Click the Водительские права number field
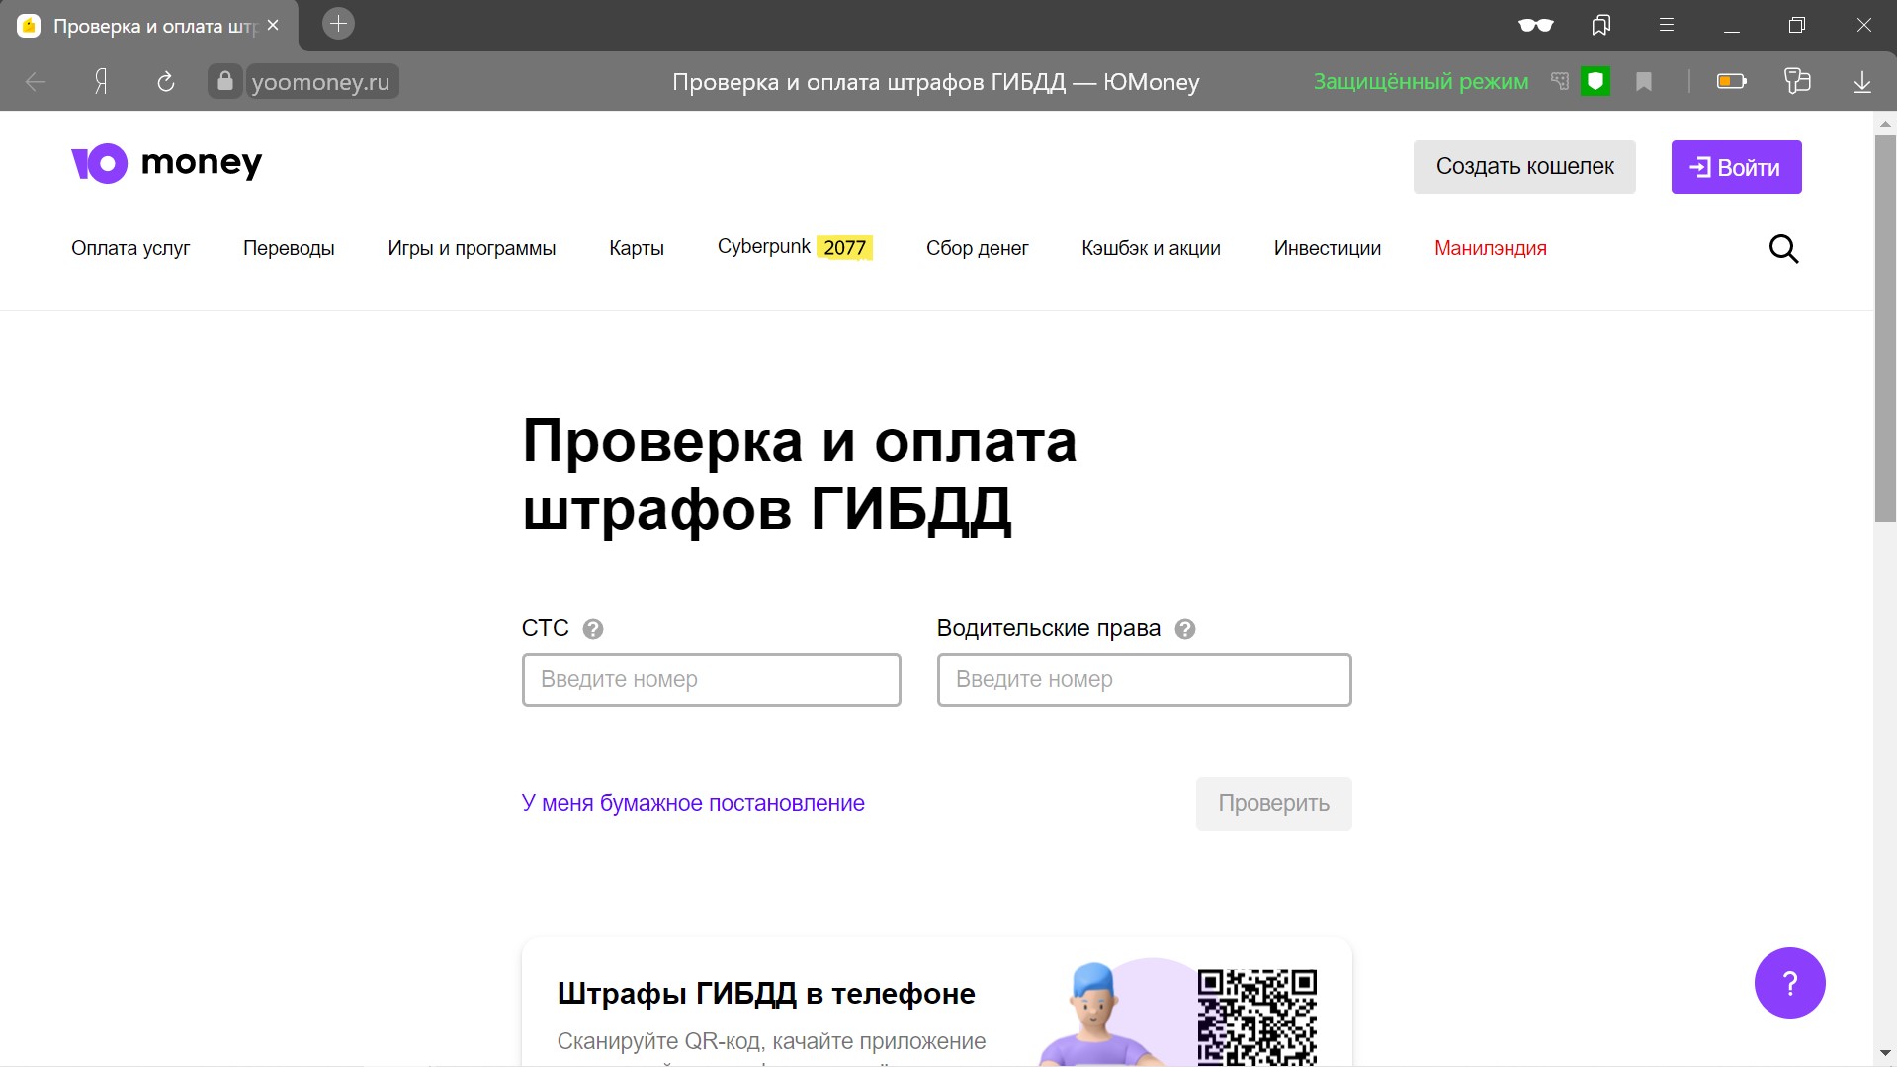 click(1144, 679)
